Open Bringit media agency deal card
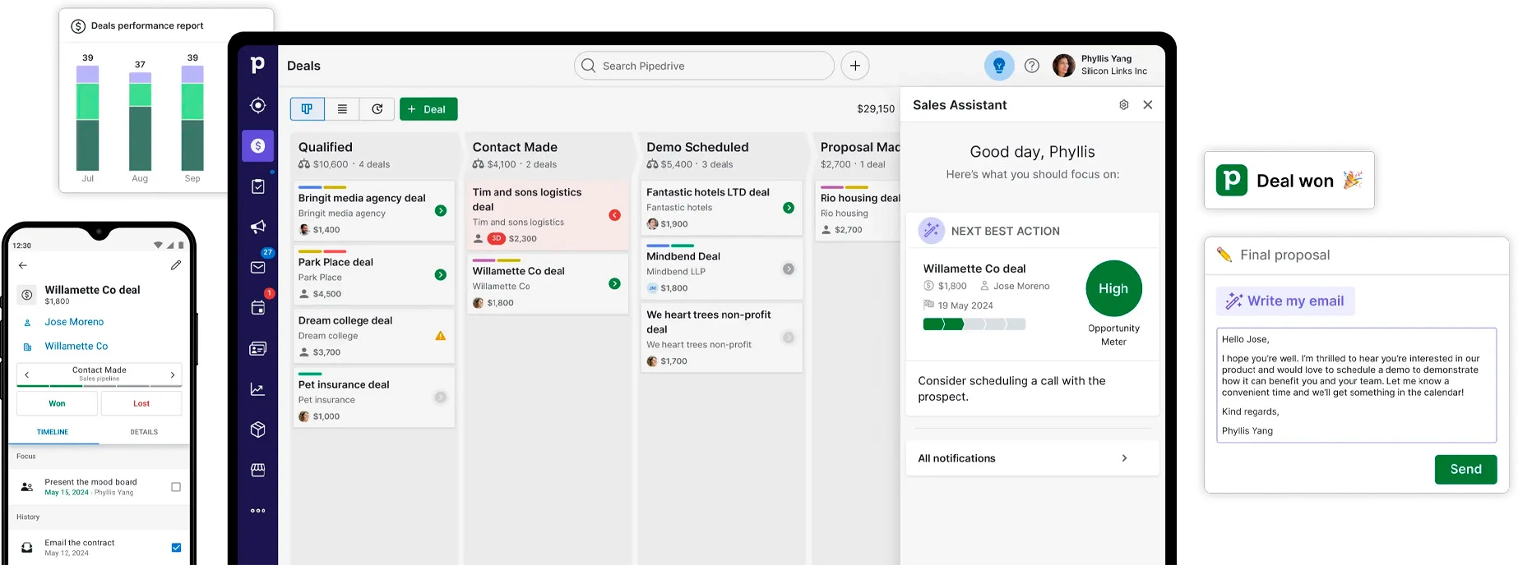 (373, 211)
